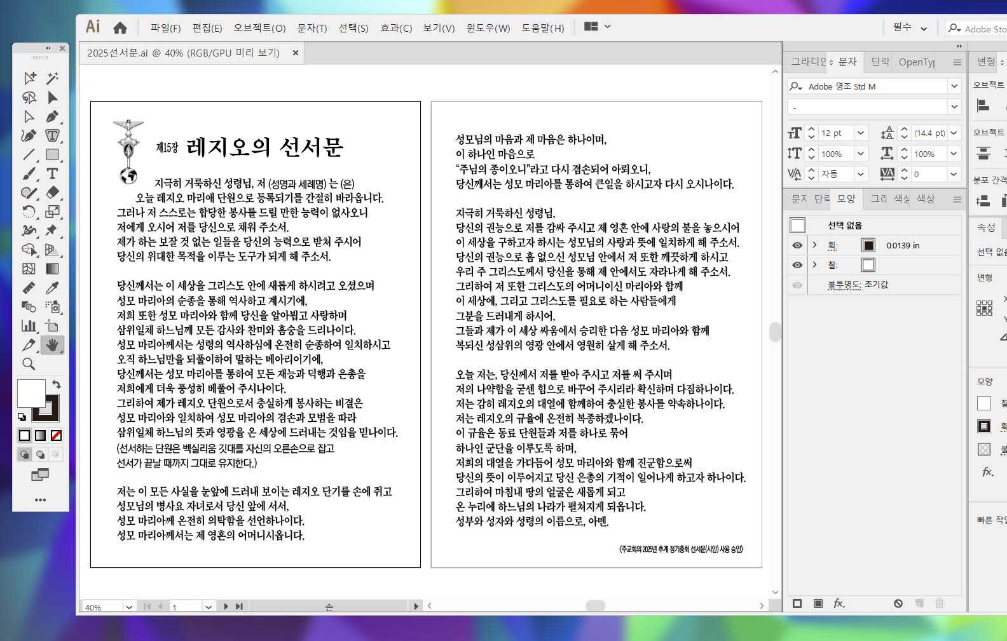Image resolution: width=1007 pixels, height=641 pixels.
Task: Open the 40% zoom level dropdown
Action: click(128, 607)
